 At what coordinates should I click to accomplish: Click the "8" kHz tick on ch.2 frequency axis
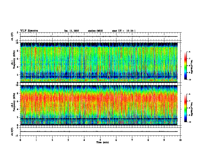pyautogui.click(x=18, y=93)
